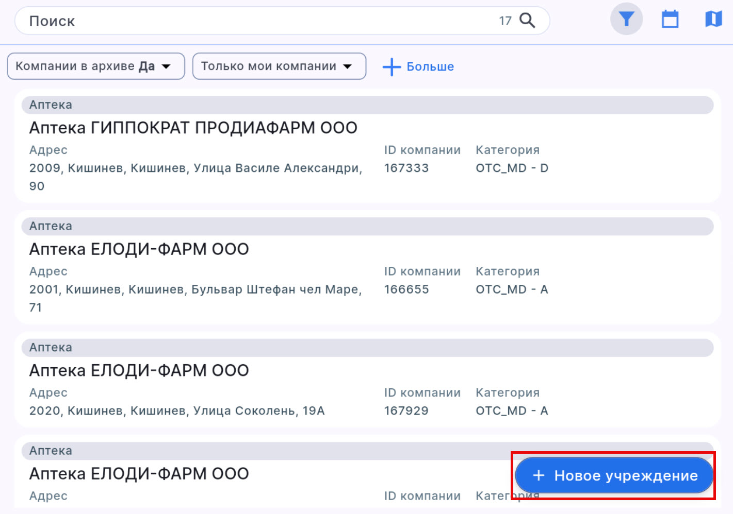Screen dimensions: 733x514
Task: Click category OTC_MD - D value
Action: pos(512,168)
